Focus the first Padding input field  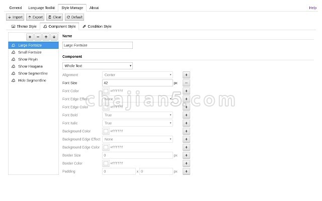(119, 171)
